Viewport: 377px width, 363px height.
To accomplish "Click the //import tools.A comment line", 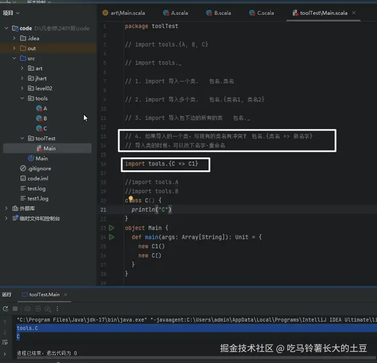I will coord(151,183).
